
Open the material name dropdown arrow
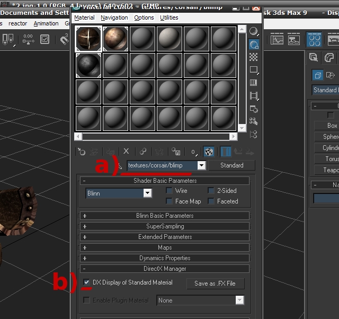coord(201,165)
